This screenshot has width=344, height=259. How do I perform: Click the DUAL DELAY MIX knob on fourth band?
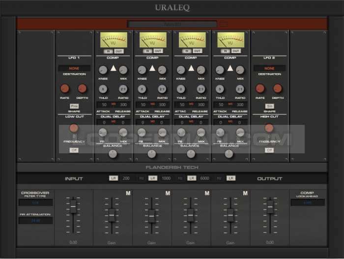coord(240,132)
